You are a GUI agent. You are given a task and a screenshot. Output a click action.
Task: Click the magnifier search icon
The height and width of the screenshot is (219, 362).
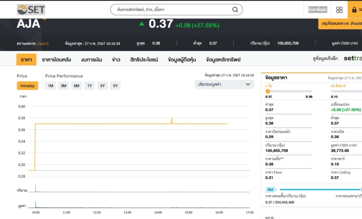[235, 10]
